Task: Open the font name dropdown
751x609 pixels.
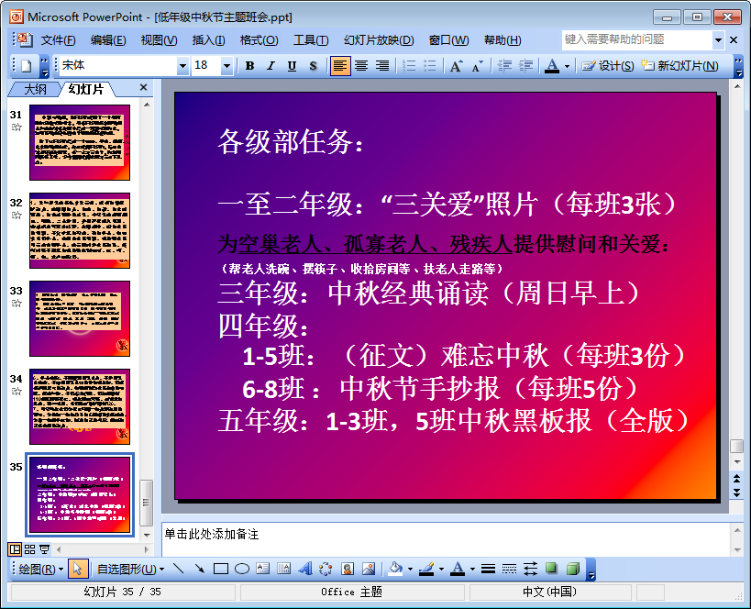Action: click(182, 66)
